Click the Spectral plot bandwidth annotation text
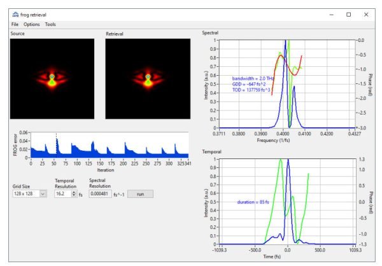382x266 pixels. point(253,78)
